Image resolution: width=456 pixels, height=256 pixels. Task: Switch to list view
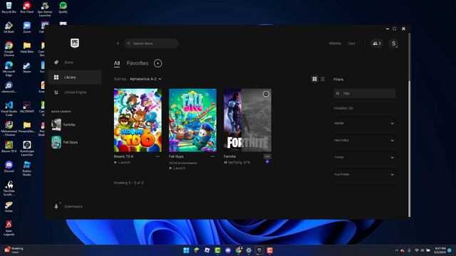coord(323,79)
